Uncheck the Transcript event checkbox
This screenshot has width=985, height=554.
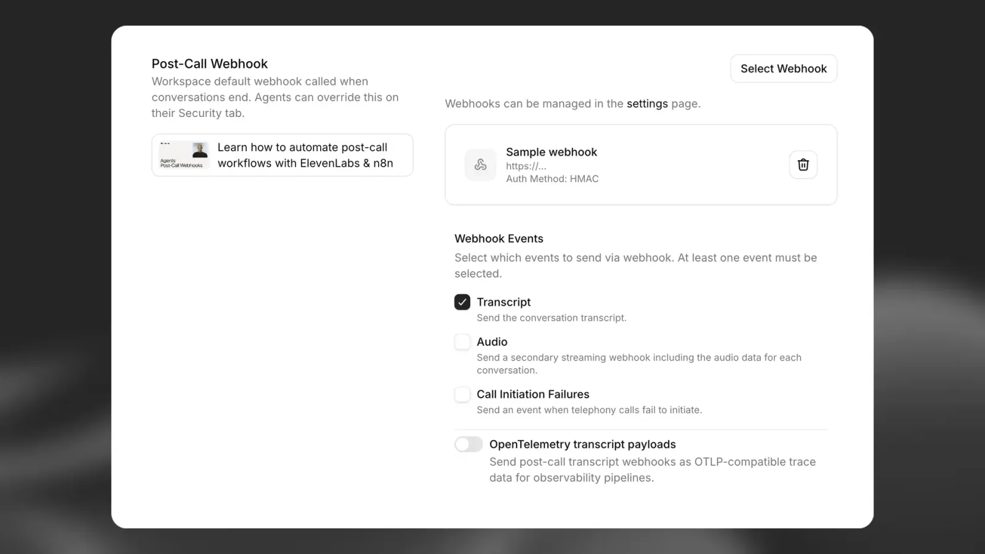tap(462, 302)
